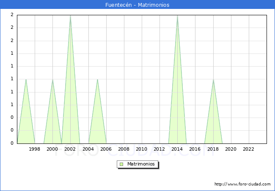
Task: Click the 2004 x-axis label
Action: click(88, 149)
